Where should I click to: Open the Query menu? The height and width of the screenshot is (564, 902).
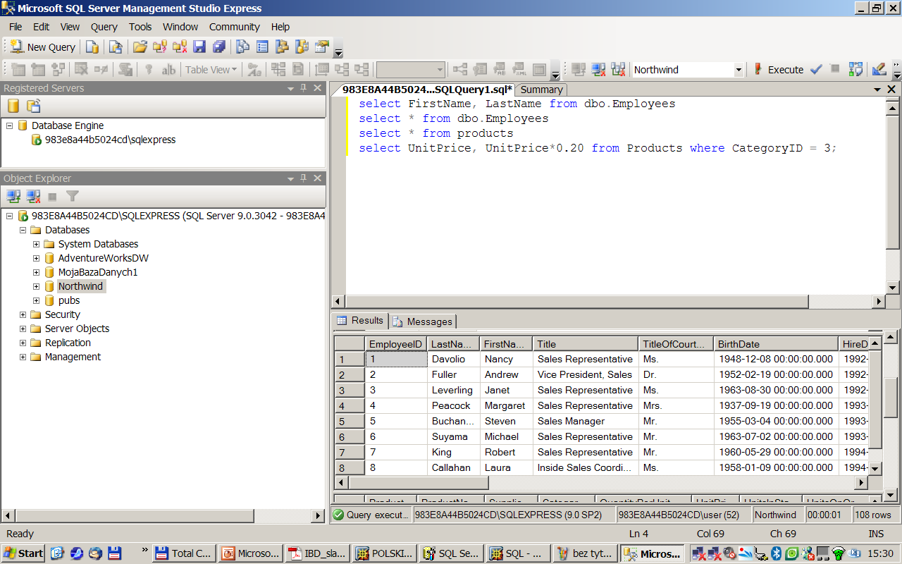click(x=104, y=27)
